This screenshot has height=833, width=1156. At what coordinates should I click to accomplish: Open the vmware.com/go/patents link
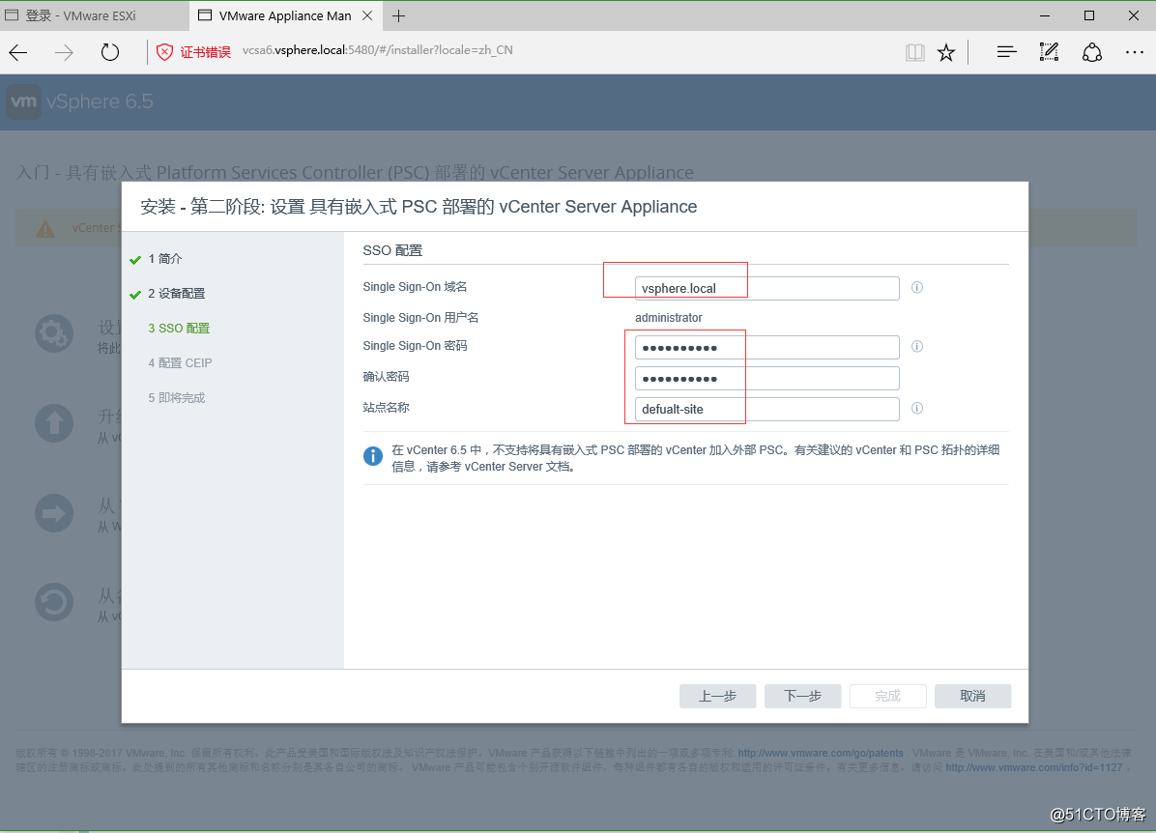(x=821, y=754)
